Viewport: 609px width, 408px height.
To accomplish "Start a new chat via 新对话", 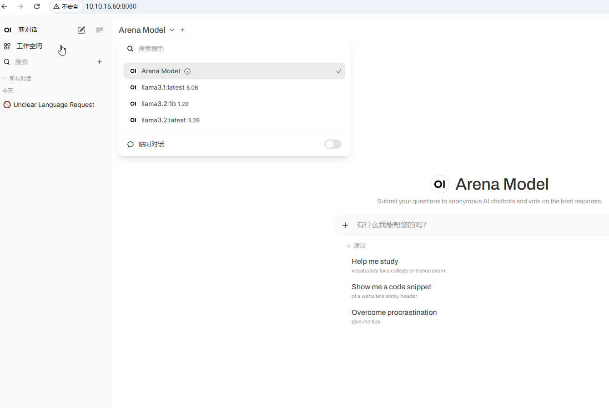I will pyautogui.click(x=28, y=30).
